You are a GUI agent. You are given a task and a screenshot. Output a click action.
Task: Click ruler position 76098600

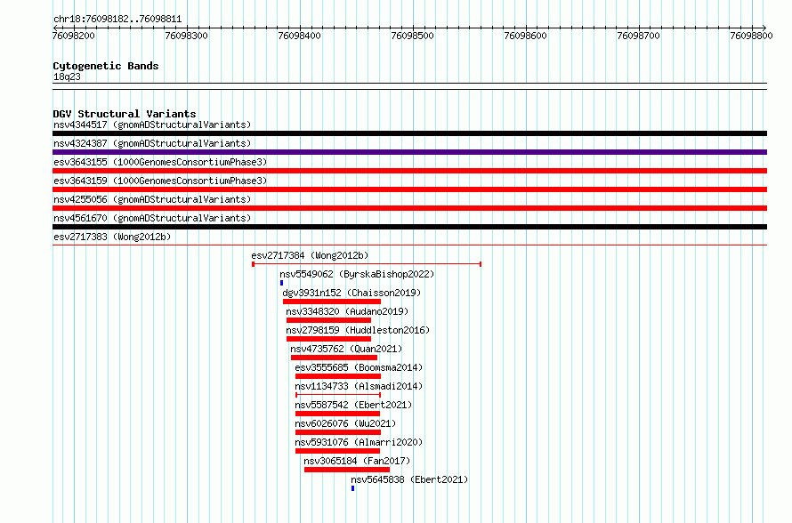[x=526, y=36]
